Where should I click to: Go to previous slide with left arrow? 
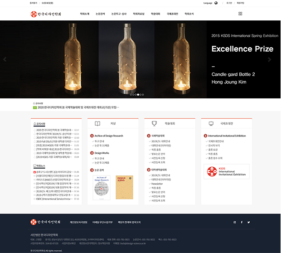tap(5, 59)
